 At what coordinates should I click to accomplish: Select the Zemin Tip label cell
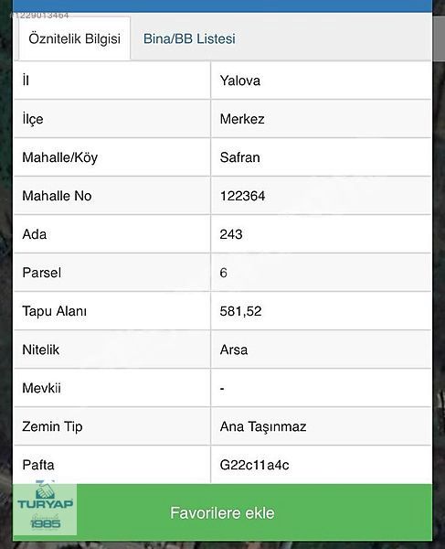[x=111, y=426]
